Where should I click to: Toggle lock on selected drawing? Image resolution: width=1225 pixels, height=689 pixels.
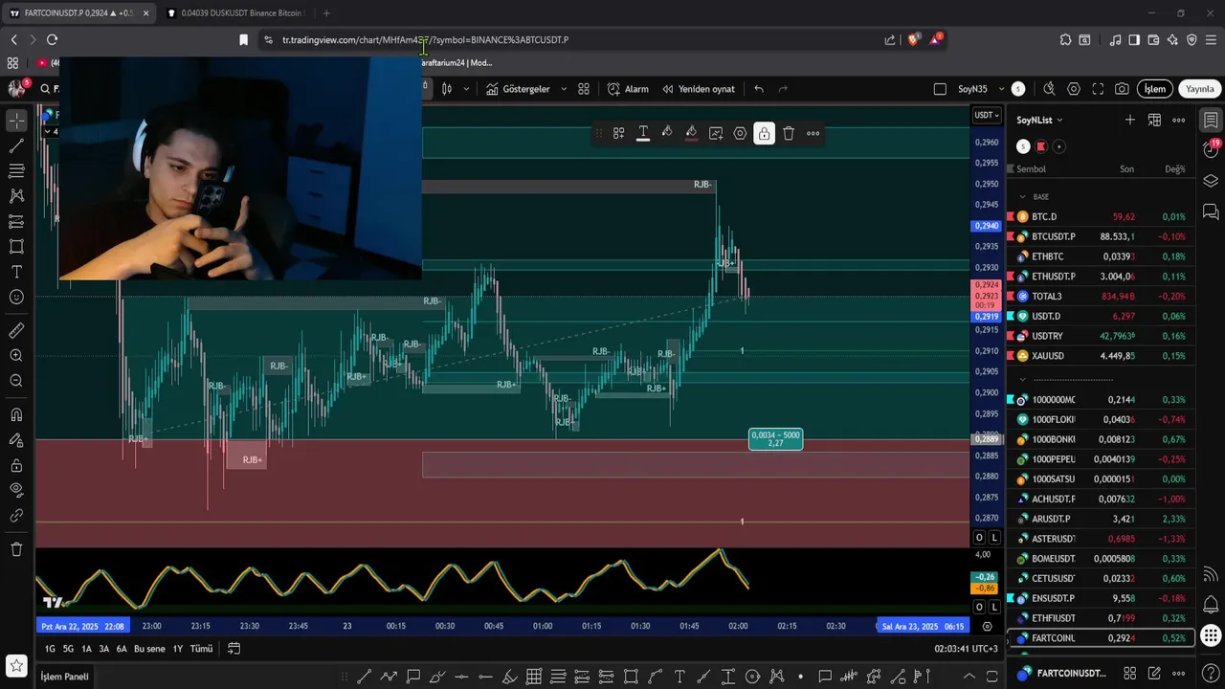764,133
